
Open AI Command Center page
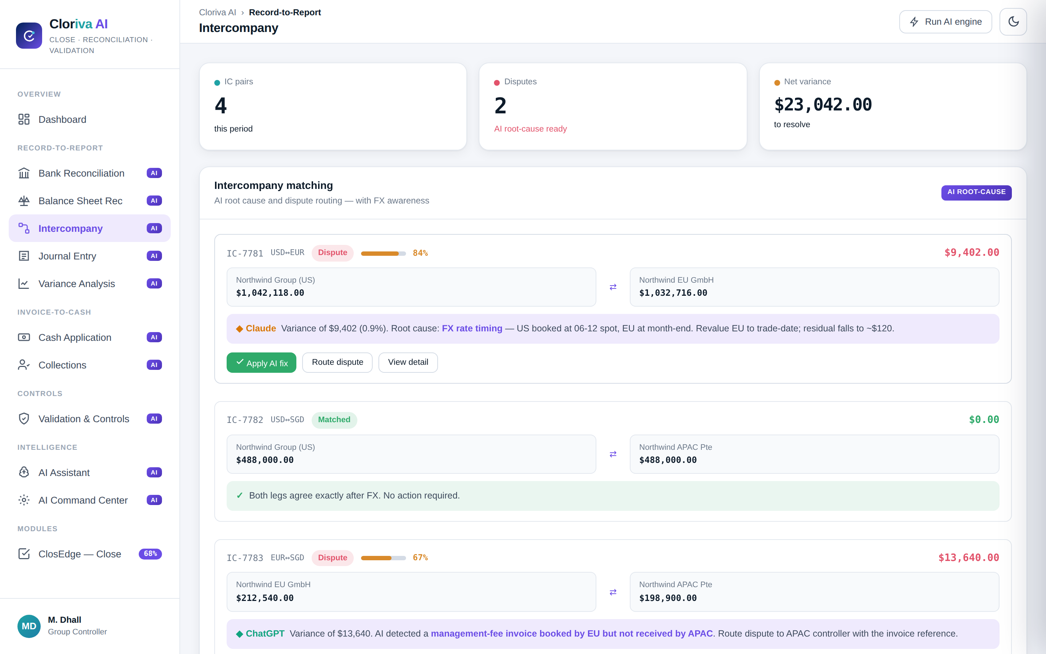click(x=89, y=500)
